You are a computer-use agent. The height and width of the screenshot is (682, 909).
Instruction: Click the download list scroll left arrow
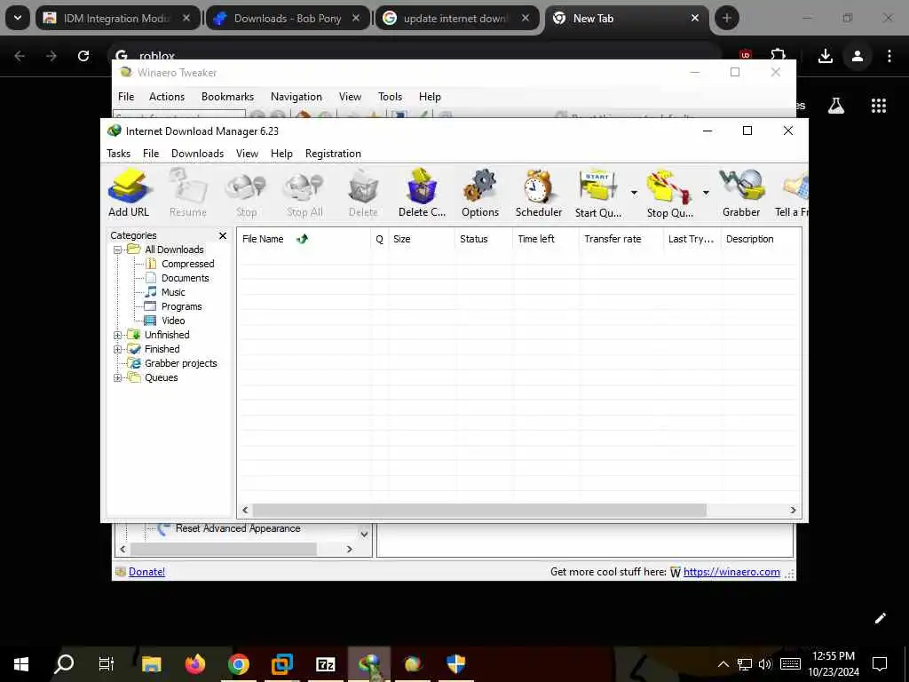pos(245,511)
